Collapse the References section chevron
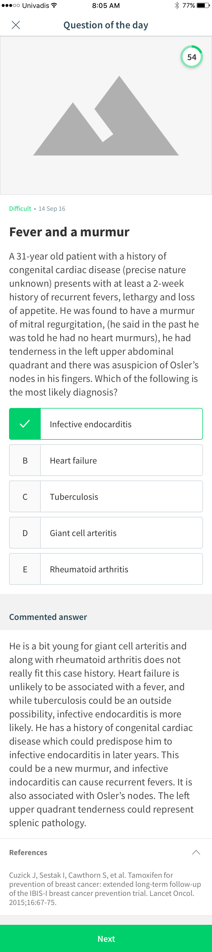The image size is (212, 952). click(196, 852)
